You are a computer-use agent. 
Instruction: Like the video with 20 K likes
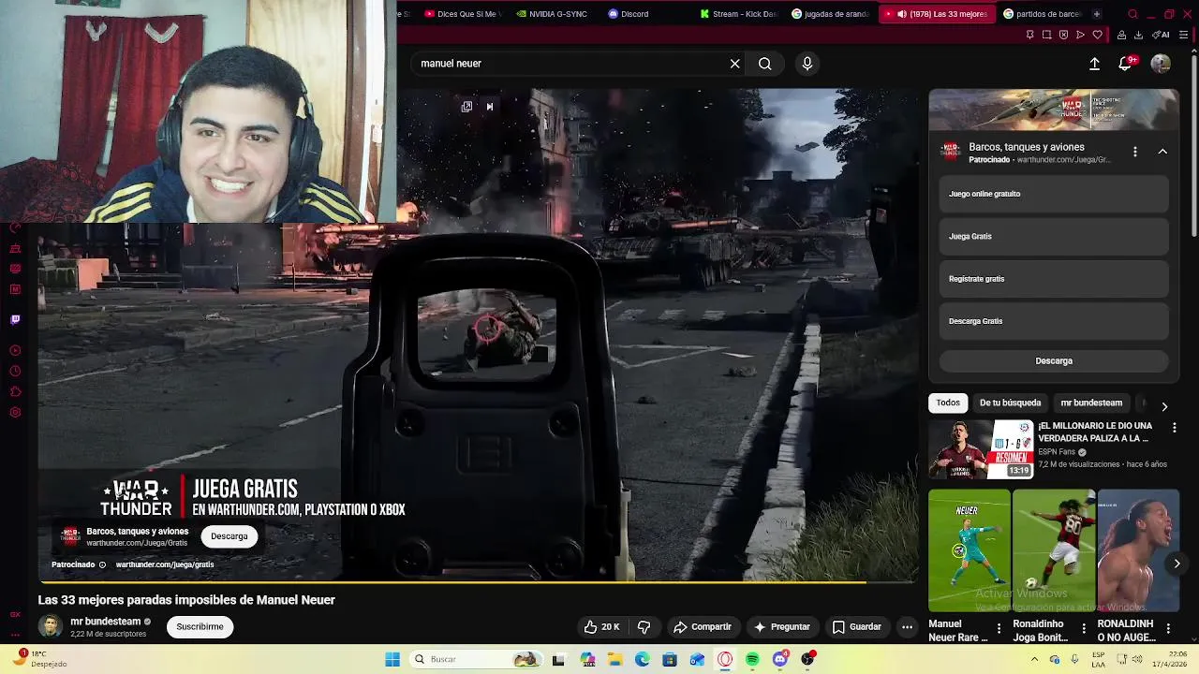coord(601,627)
